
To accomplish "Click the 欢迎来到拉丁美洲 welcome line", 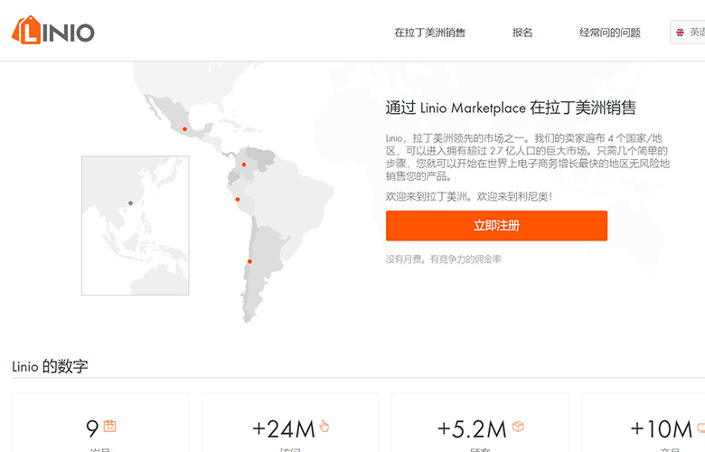I will pyautogui.click(x=469, y=196).
